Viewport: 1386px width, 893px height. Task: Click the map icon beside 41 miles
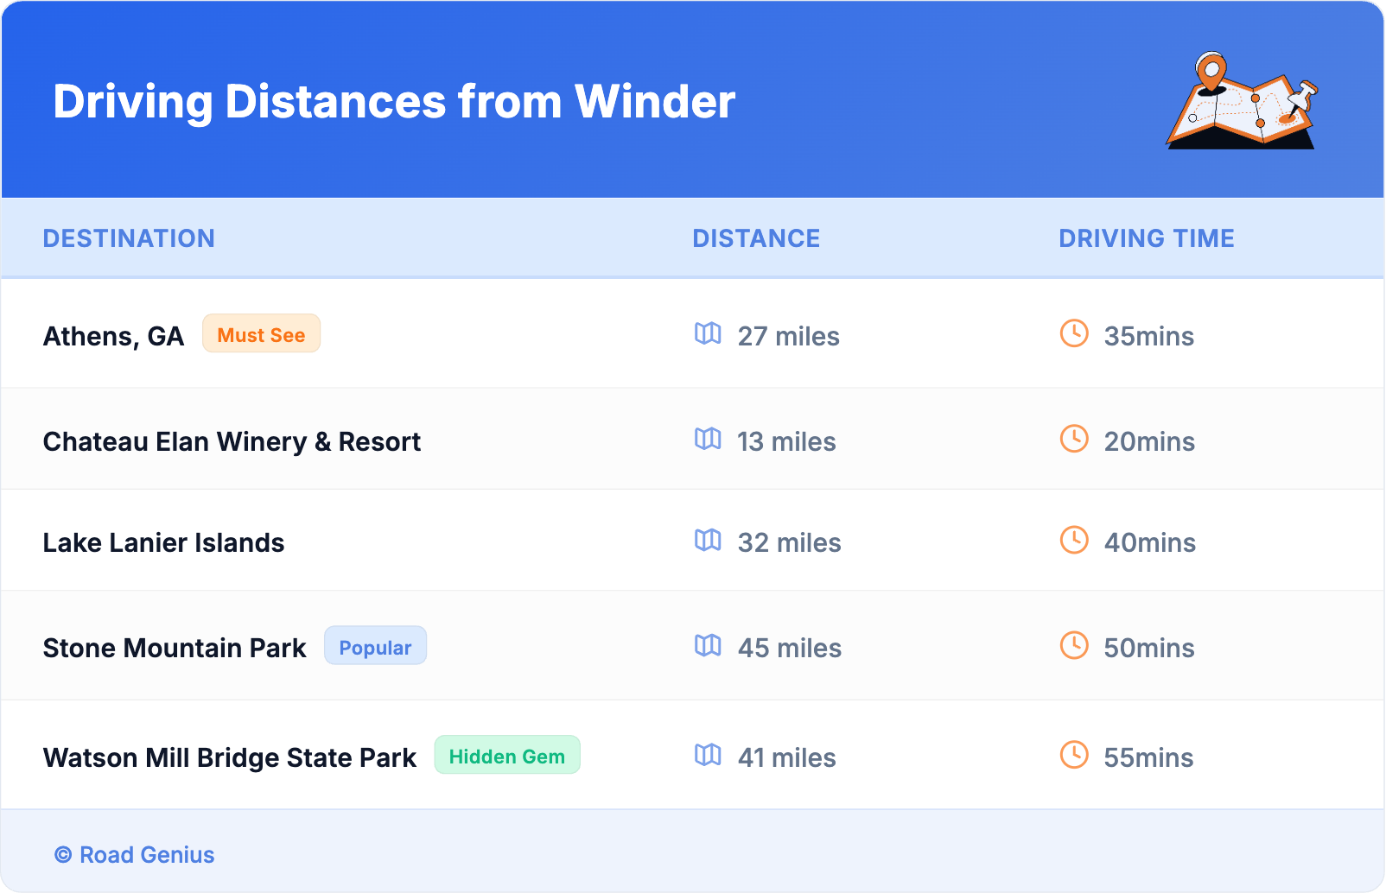[x=708, y=755]
